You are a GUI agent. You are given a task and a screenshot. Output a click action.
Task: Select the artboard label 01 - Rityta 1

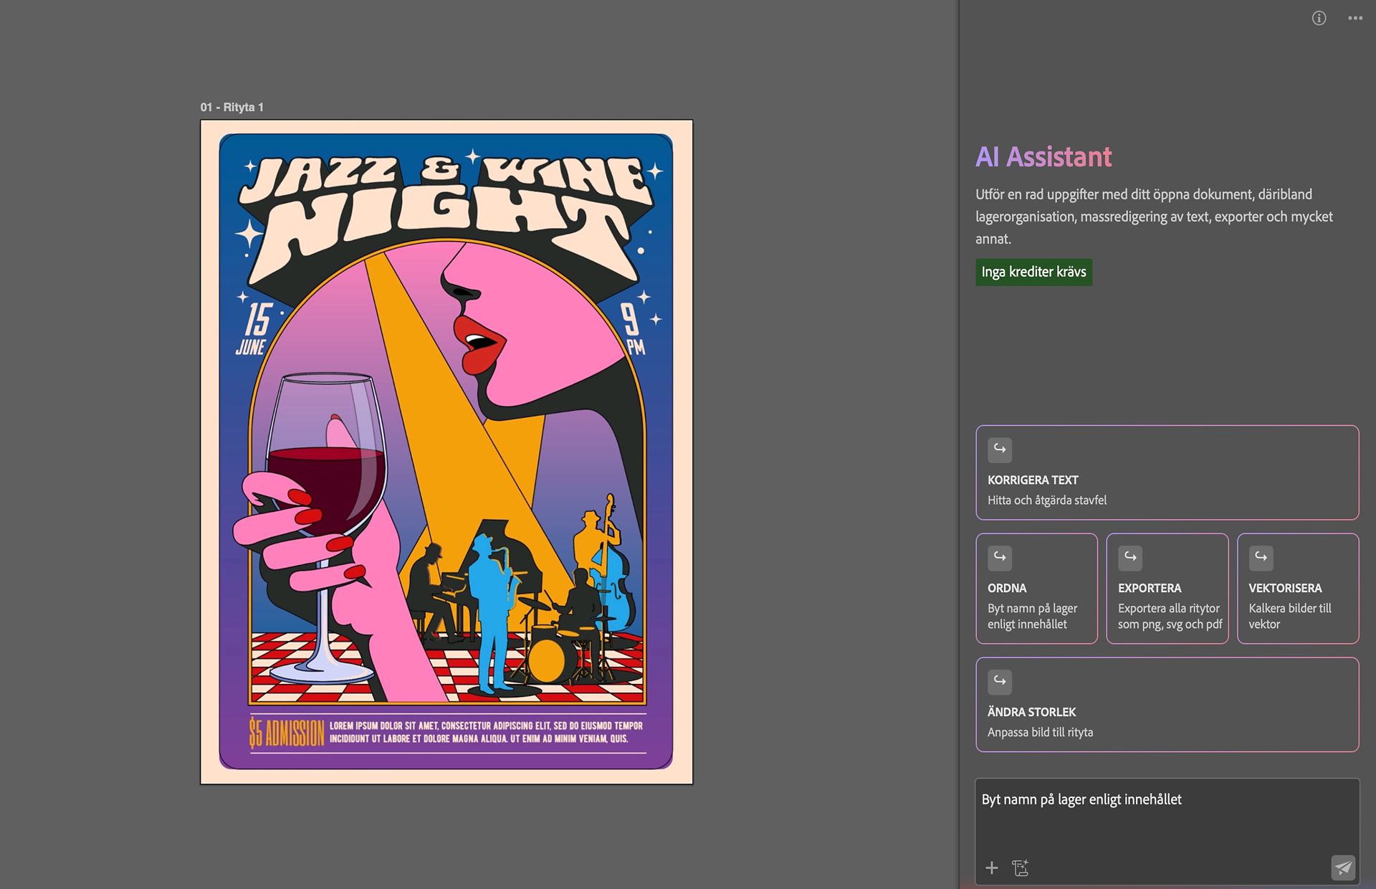pos(232,107)
